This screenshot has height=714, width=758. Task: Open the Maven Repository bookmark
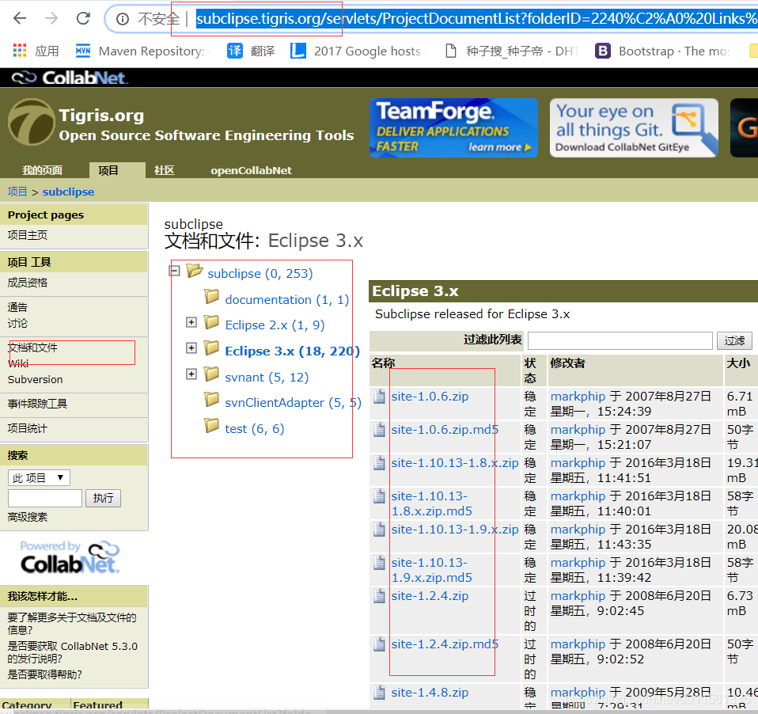click(143, 51)
